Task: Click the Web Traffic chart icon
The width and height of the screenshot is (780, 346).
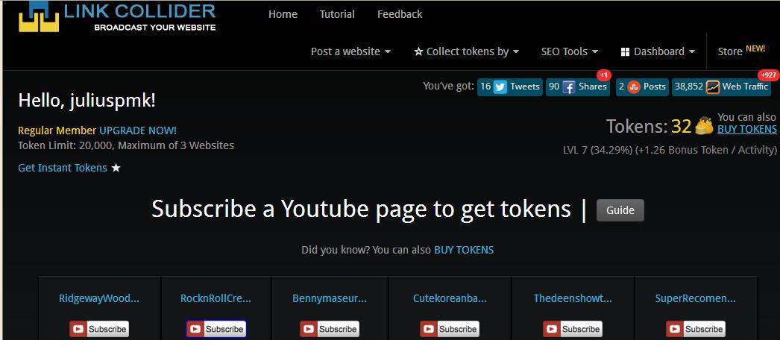Action: tap(713, 87)
